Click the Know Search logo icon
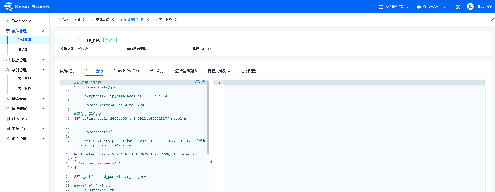495x192 pixels. (8, 7)
